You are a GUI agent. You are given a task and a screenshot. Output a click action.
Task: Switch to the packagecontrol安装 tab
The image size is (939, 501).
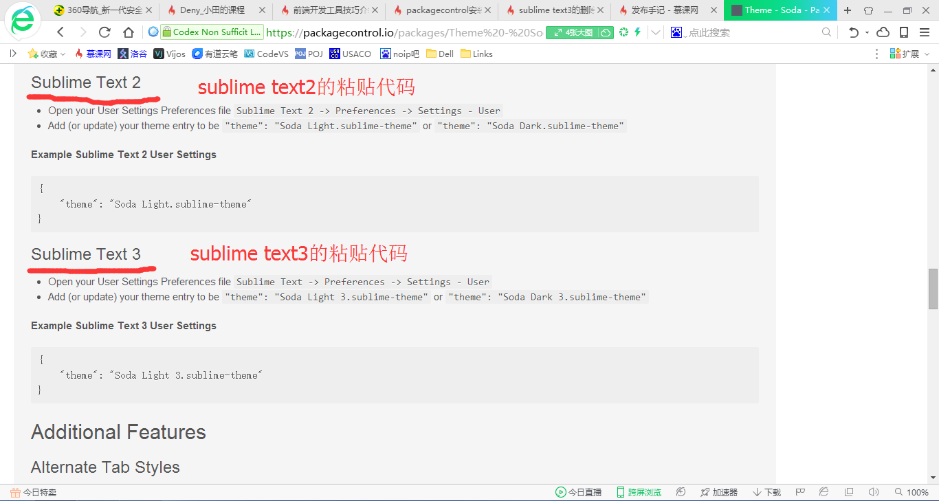(x=441, y=10)
